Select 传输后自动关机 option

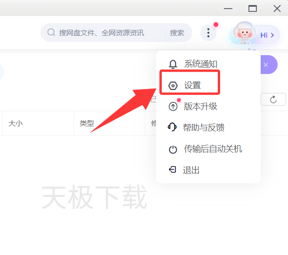(213, 148)
